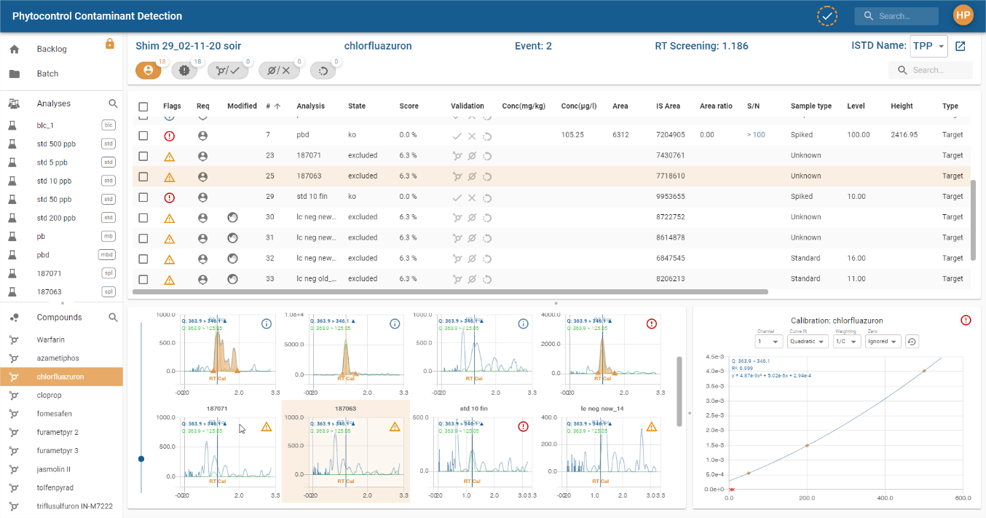Select fomesafen in the Compounds list
This screenshot has height=518, width=986.
pos(55,414)
